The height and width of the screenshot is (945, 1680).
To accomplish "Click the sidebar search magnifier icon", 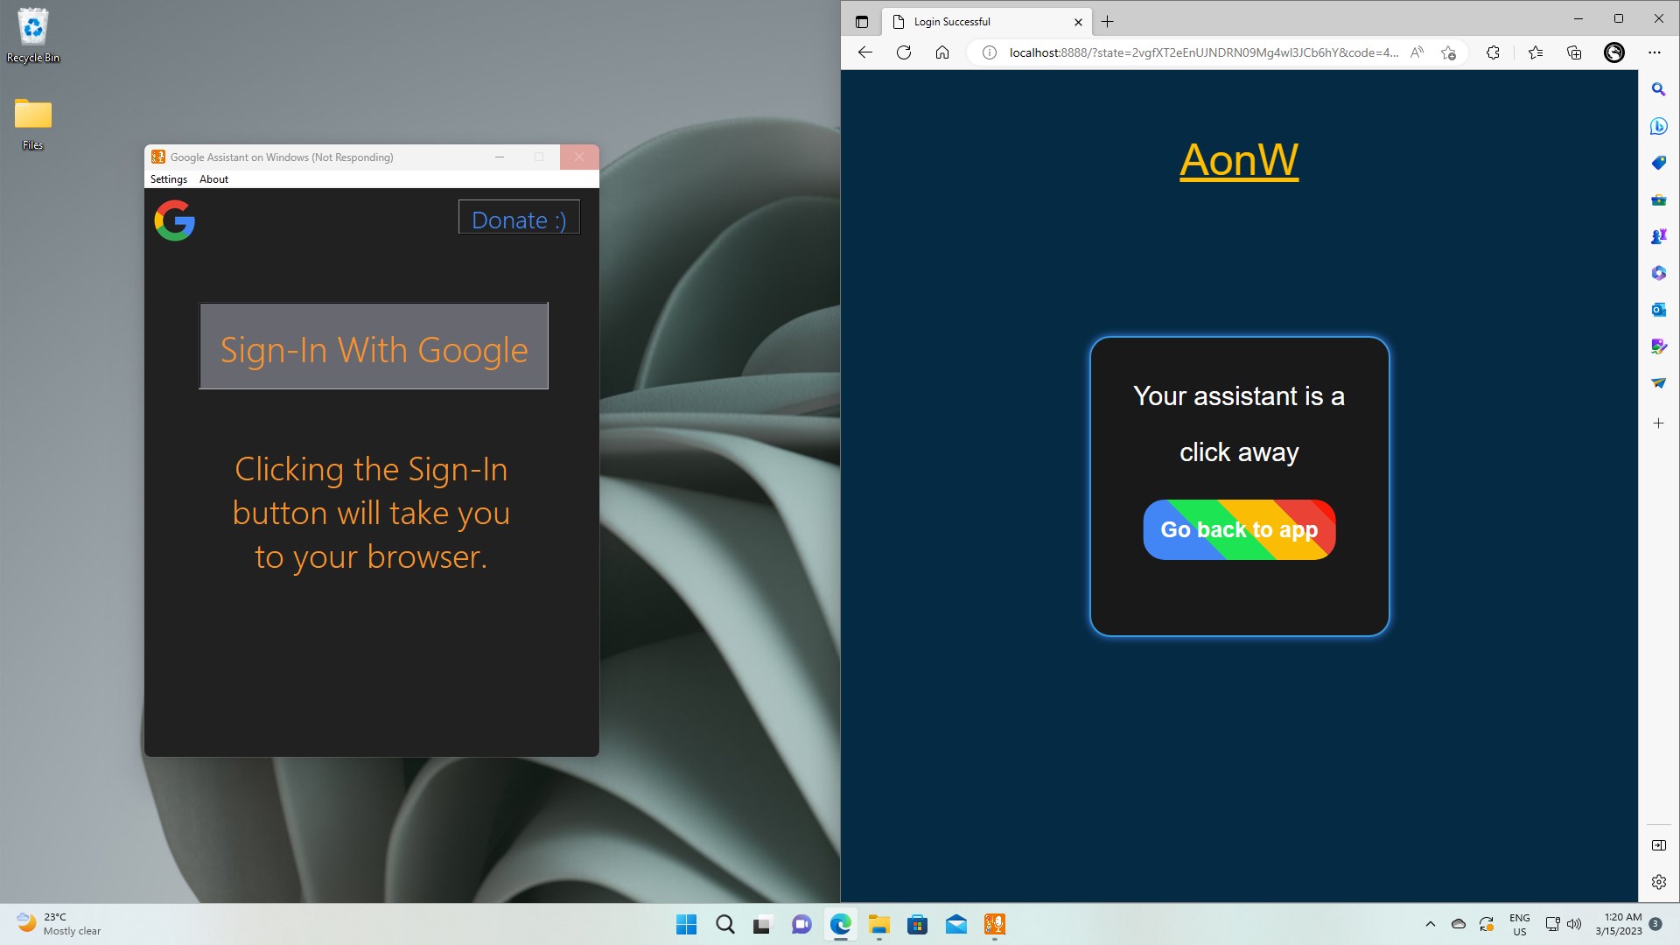I will tap(1658, 89).
